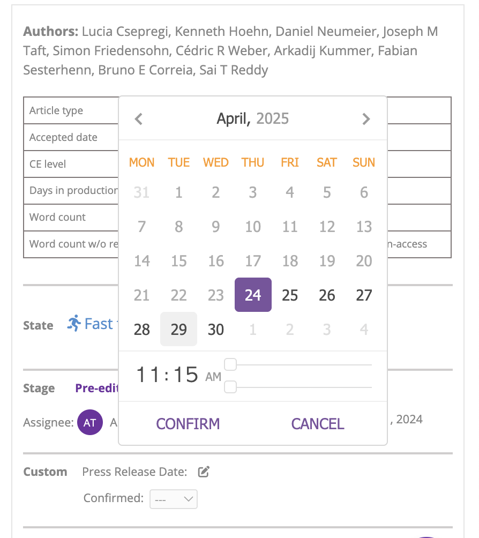Confirm the selected date and time

coord(188,424)
